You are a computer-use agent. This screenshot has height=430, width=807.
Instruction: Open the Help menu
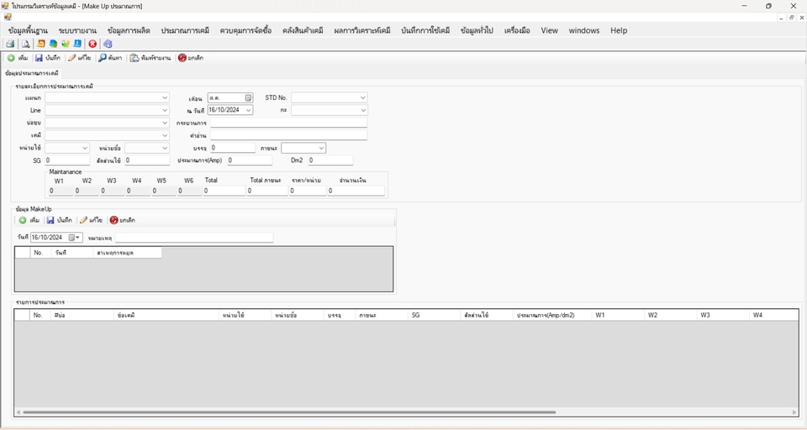[619, 30]
